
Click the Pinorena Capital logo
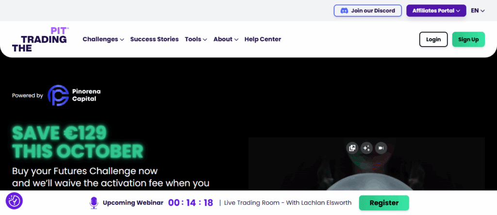74,95
